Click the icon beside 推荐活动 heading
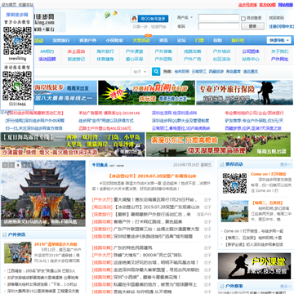The width and height of the screenshot is (294, 294). [221, 164]
